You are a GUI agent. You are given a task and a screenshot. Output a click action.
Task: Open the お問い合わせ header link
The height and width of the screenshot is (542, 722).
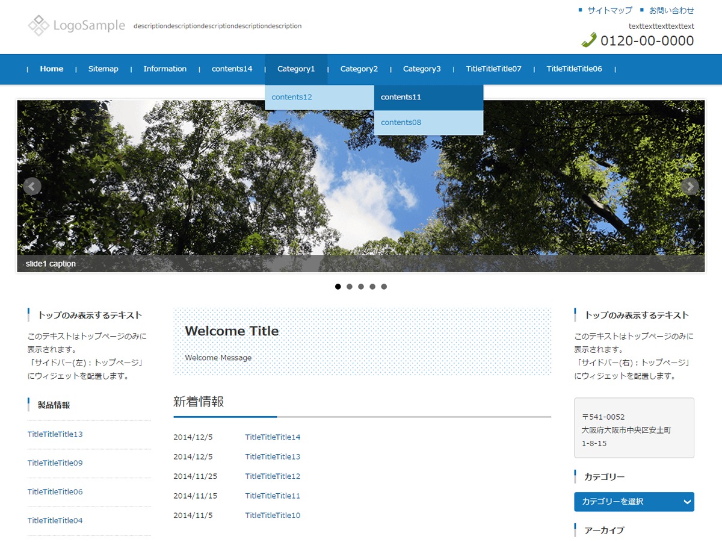point(671,10)
